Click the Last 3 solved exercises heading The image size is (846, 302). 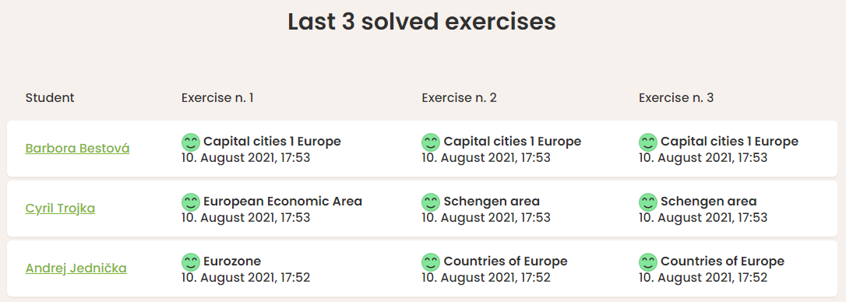[x=422, y=22]
